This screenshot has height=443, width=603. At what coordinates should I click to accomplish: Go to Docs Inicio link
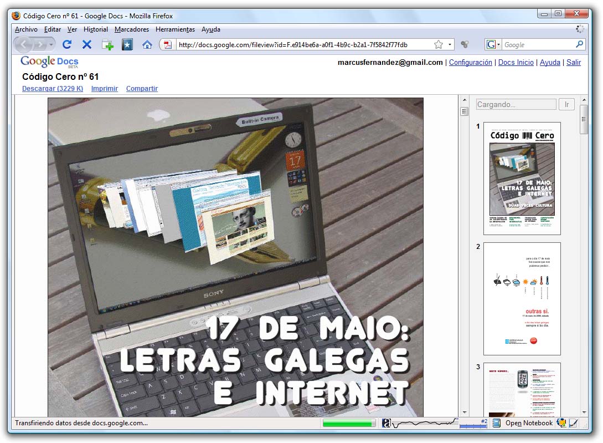click(516, 63)
